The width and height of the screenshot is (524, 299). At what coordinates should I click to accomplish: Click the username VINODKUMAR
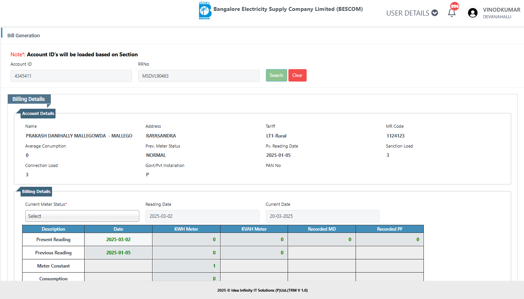(x=501, y=10)
